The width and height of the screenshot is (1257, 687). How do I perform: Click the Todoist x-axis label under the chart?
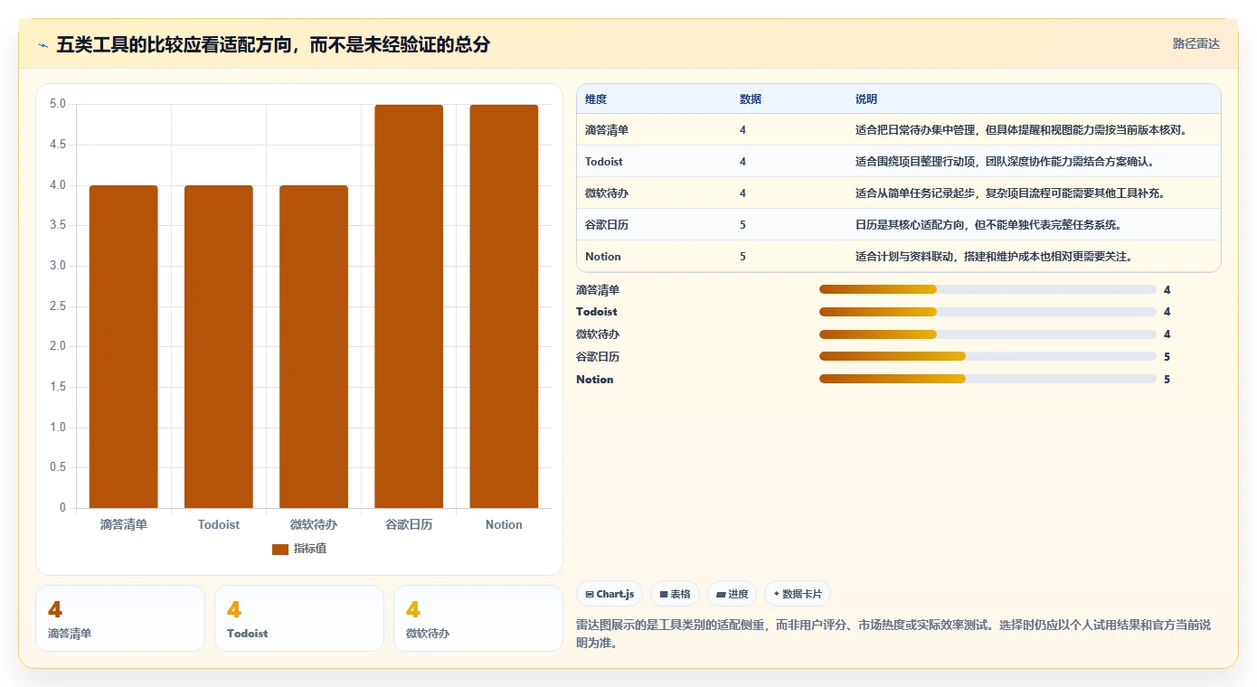[219, 524]
